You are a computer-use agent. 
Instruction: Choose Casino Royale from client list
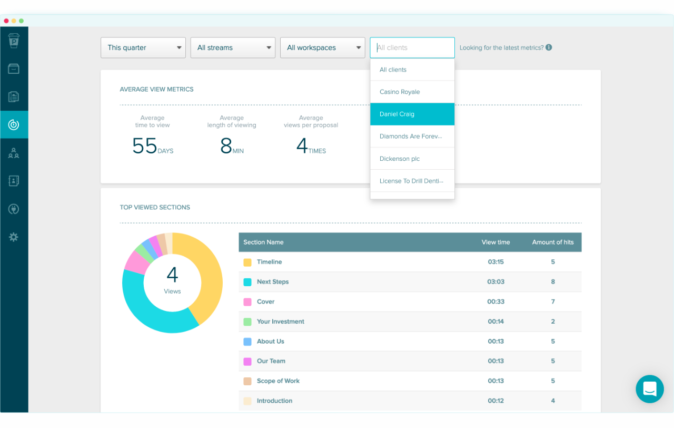pyautogui.click(x=412, y=92)
